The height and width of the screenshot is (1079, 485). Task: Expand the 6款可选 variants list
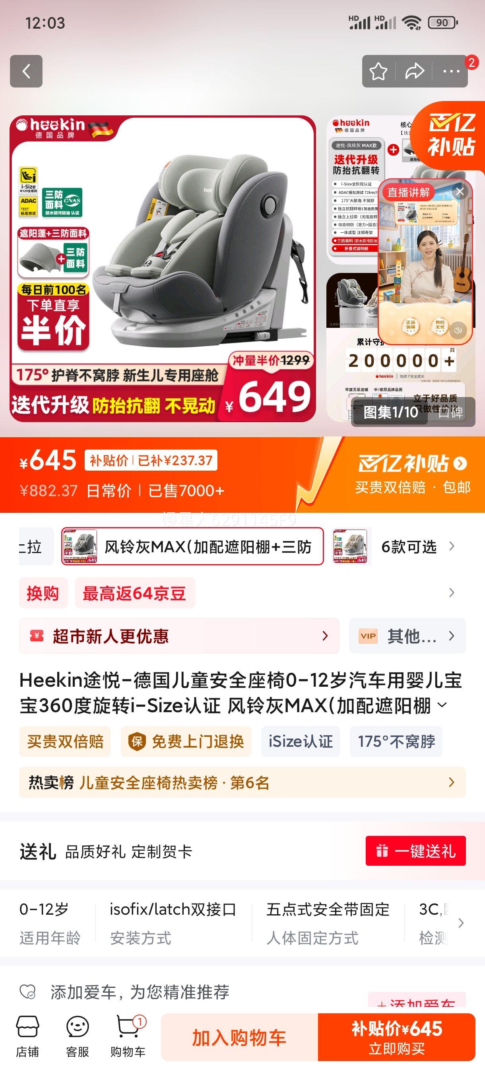417,547
